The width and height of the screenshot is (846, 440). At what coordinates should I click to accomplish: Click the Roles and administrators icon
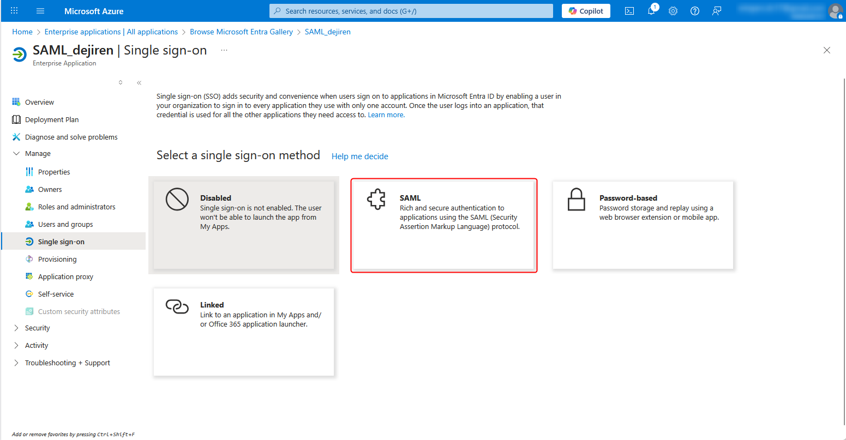click(29, 207)
